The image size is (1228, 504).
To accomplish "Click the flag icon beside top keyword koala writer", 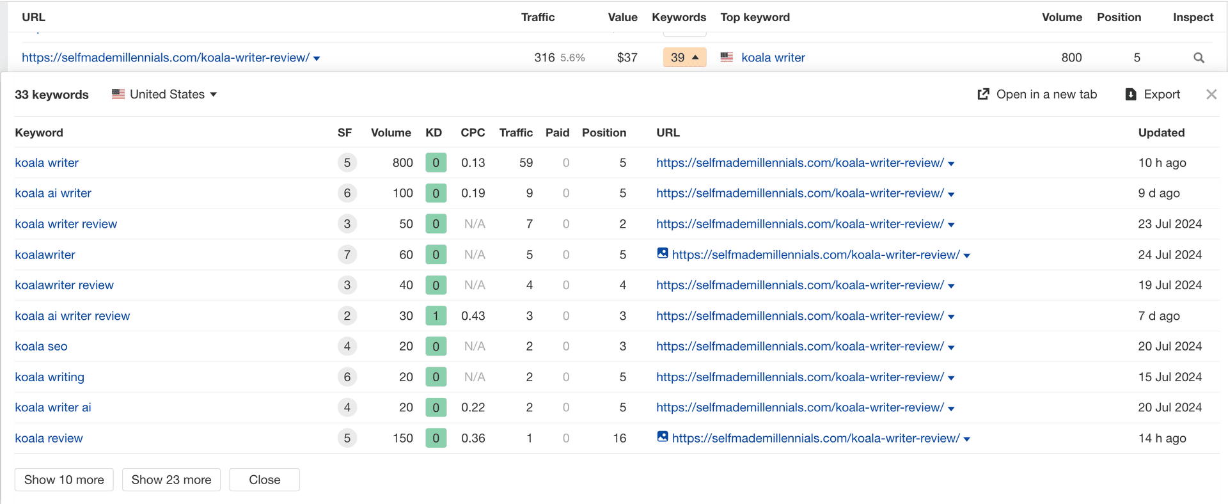I will pyautogui.click(x=727, y=57).
